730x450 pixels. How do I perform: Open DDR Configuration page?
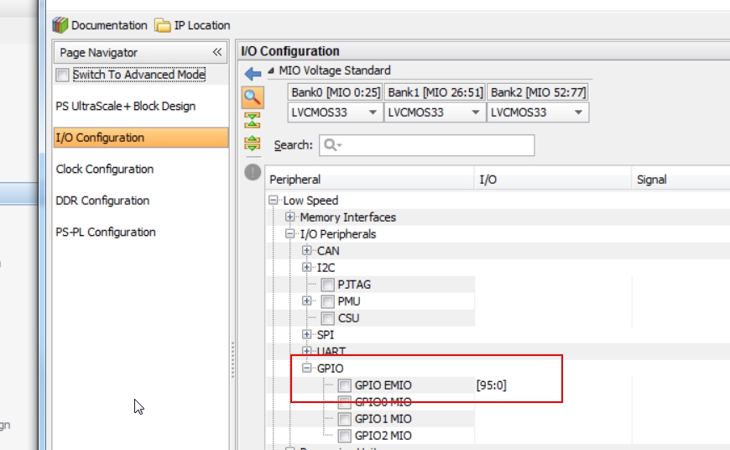(x=102, y=201)
